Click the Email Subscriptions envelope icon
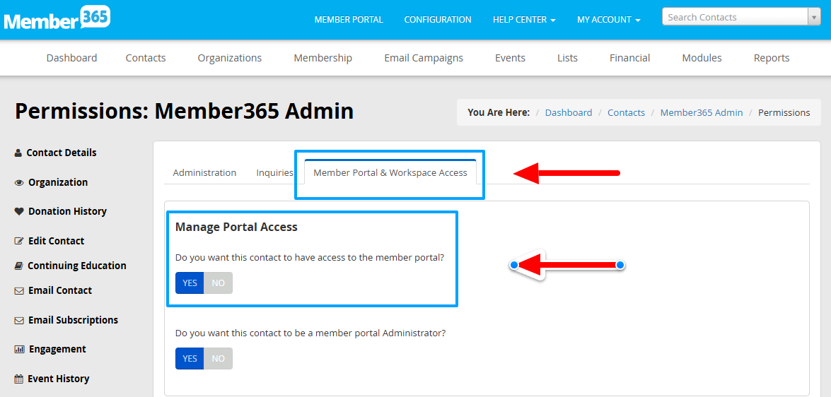 point(19,320)
